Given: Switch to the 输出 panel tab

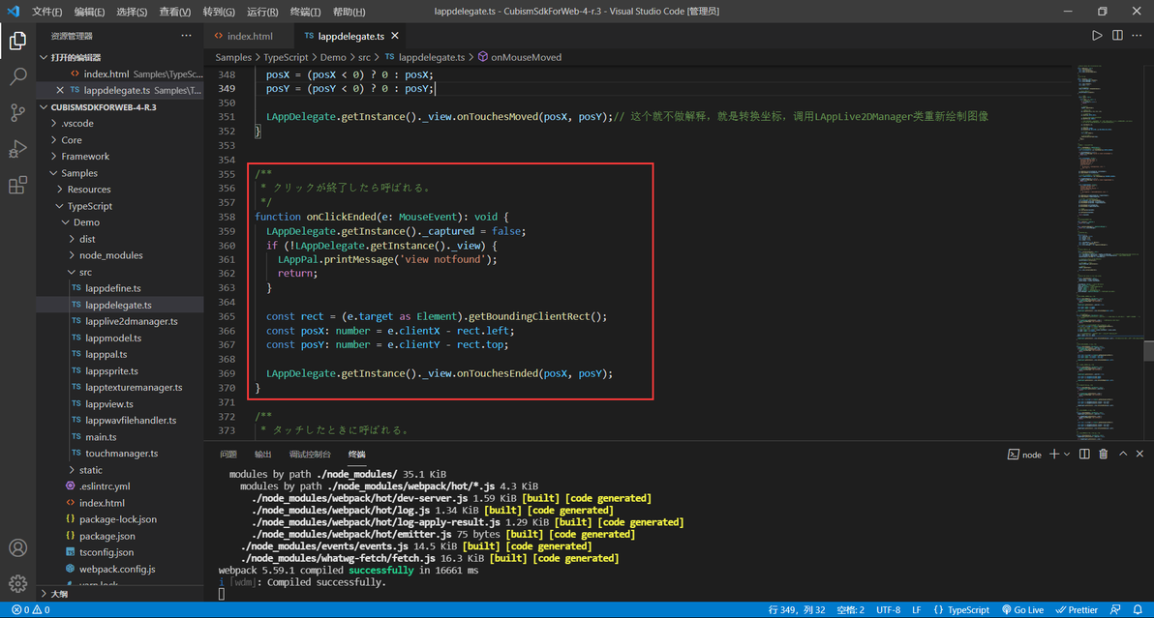Looking at the screenshot, I should 262,455.
